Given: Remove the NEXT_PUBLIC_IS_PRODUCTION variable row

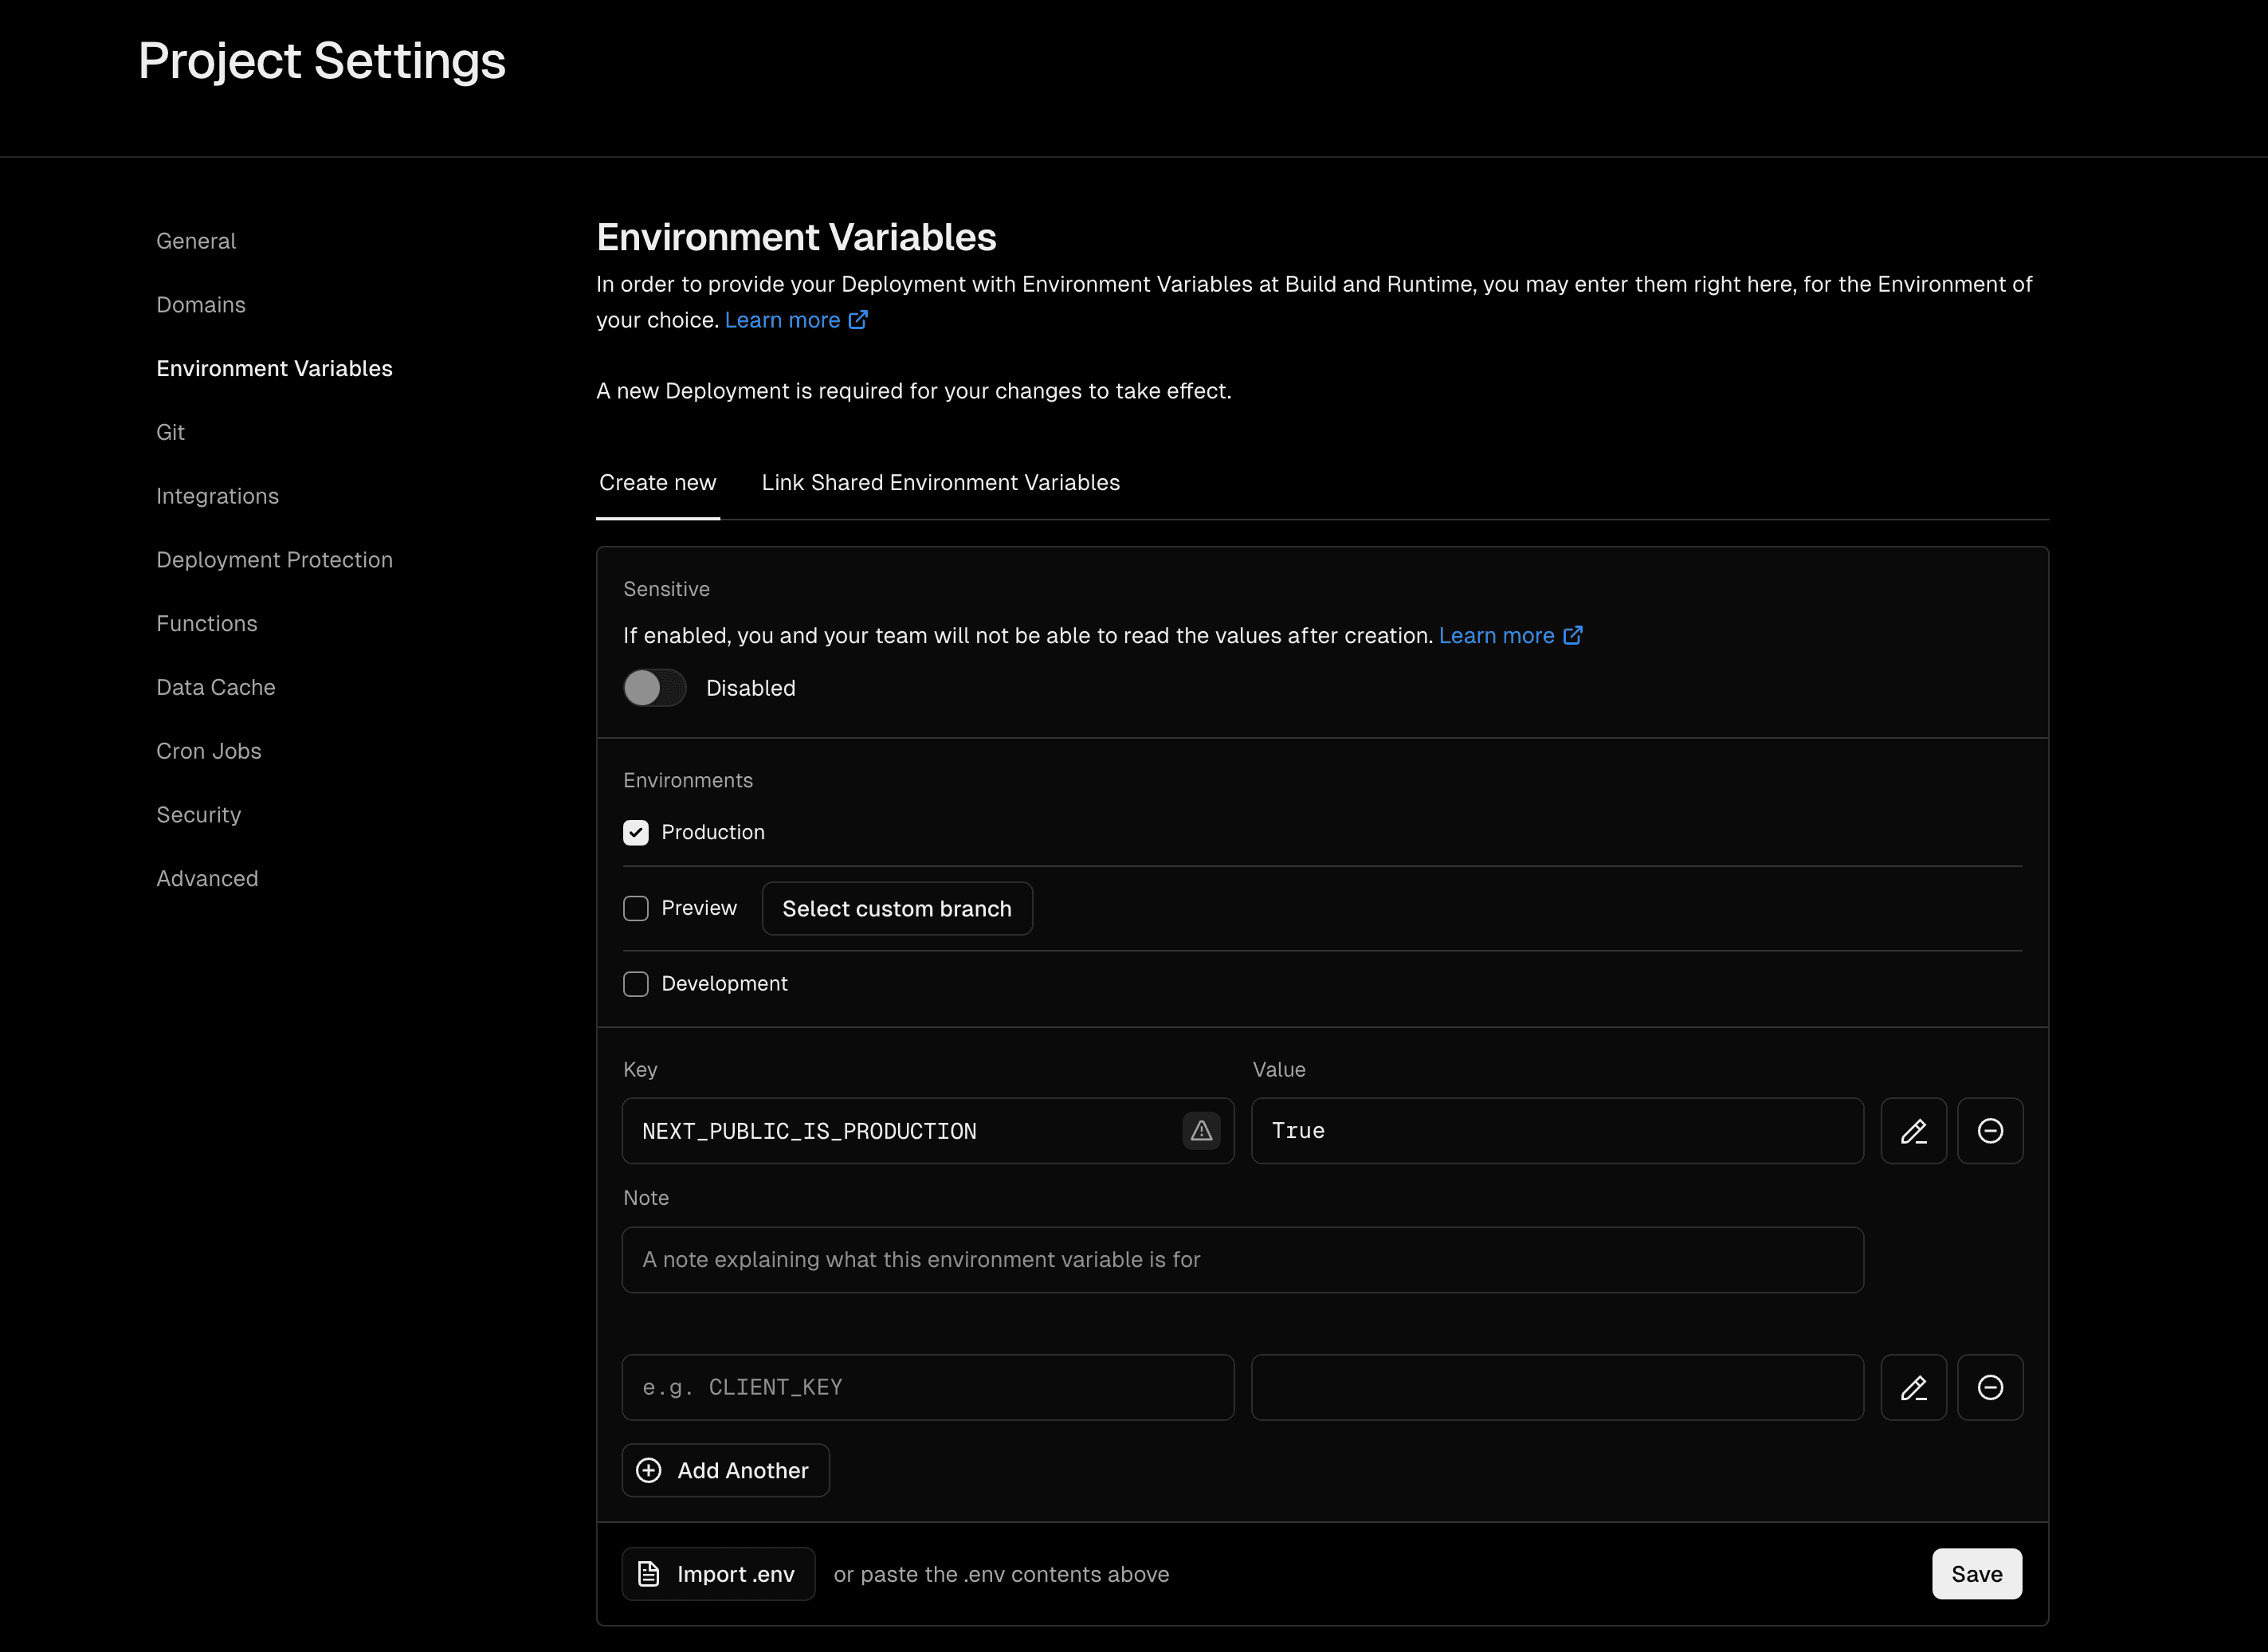Looking at the screenshot, I should pyautogui.click(x=1990, y=1131).
